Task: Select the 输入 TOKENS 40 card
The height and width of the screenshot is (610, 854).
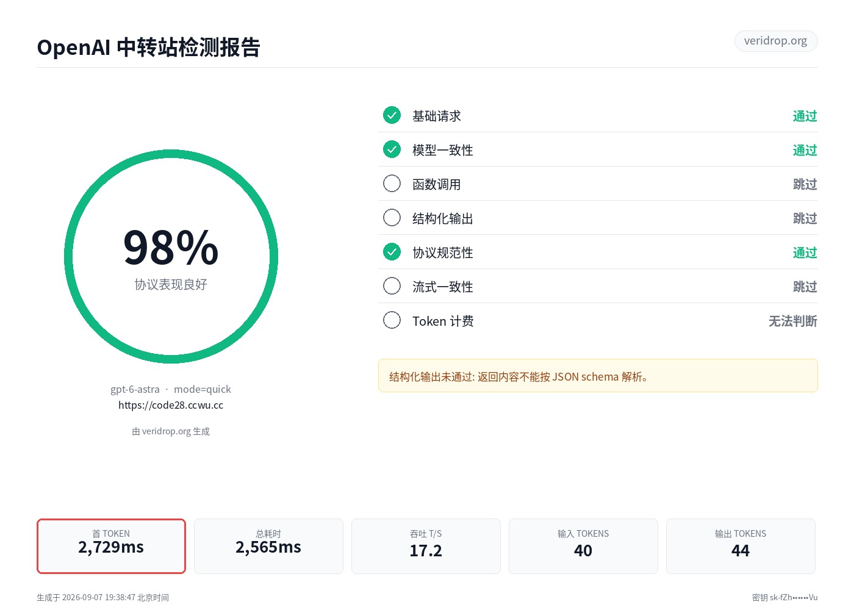Action: (x=583, y=546)
